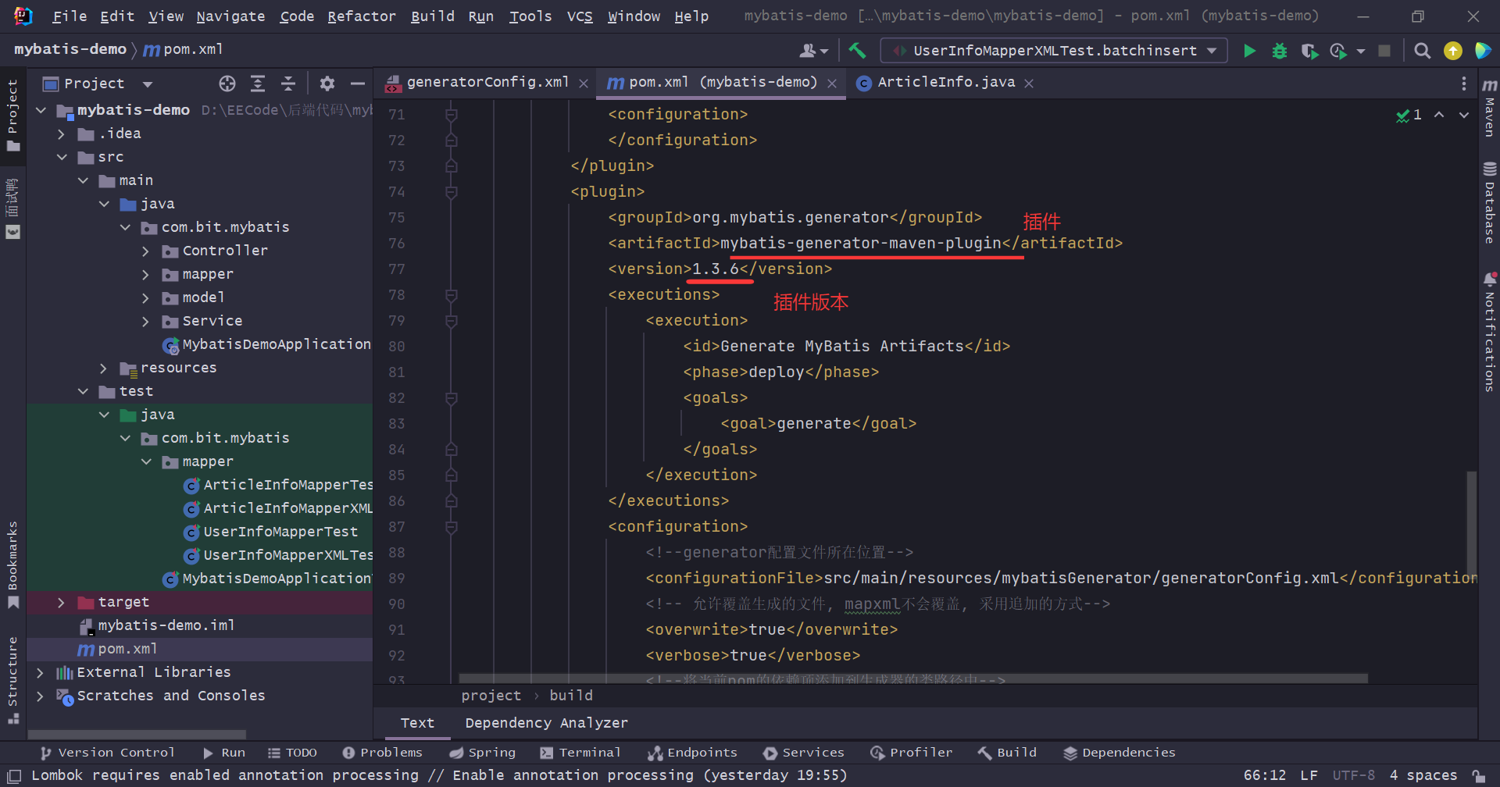Viewport: 1500px width, 787px height.
Task: Open the UserInfoMapperXMLTest.batchinsert run configuration dropdown
Action: pos(1054,51)
